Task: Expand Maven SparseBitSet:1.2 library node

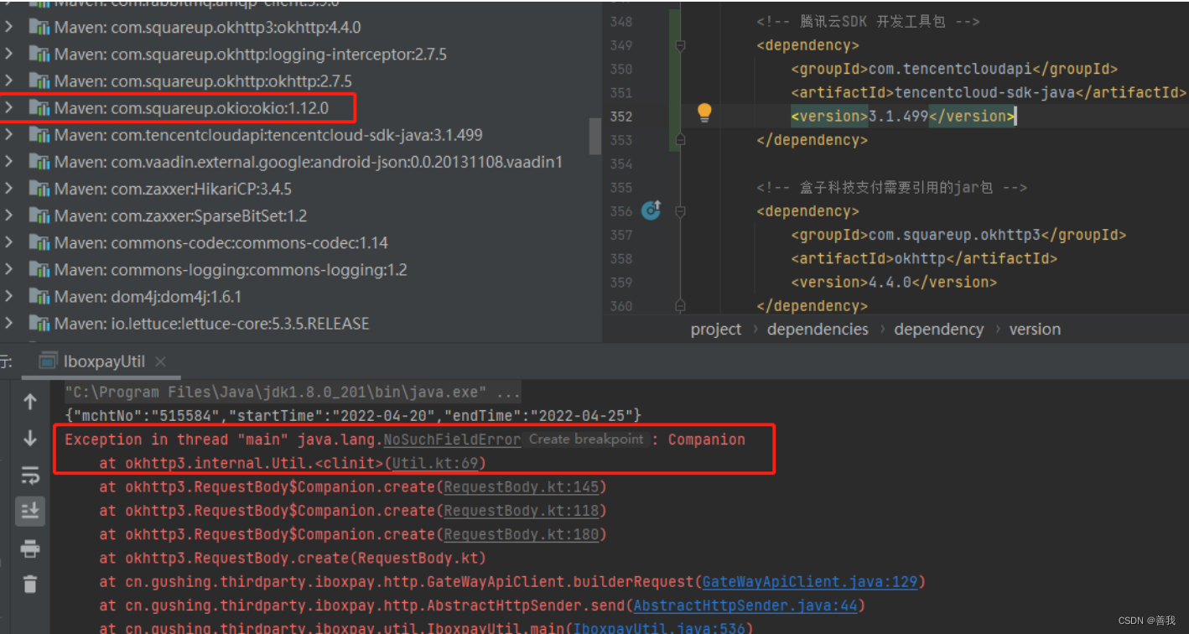Action: click(x=8, y=216)
